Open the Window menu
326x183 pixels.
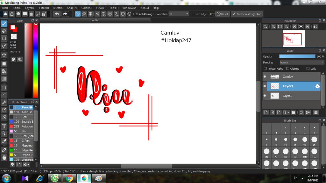[130, 8]
